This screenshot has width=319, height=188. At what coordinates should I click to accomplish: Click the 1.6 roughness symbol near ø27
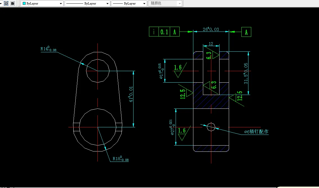[184, 133]
